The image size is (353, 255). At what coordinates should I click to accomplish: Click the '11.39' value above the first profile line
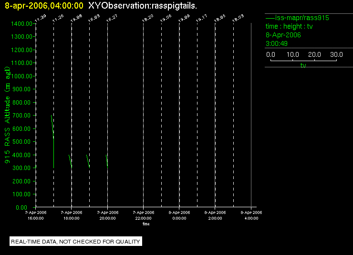[41, 18]
